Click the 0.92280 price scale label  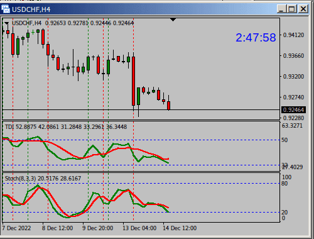293,118
